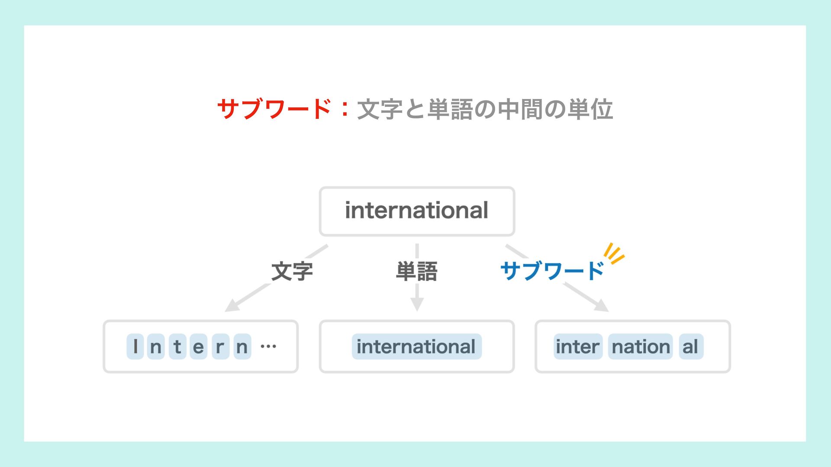831x467 pixels.
Task: Select the first highlighted 'n' letter token
Action: click(156, 346)
